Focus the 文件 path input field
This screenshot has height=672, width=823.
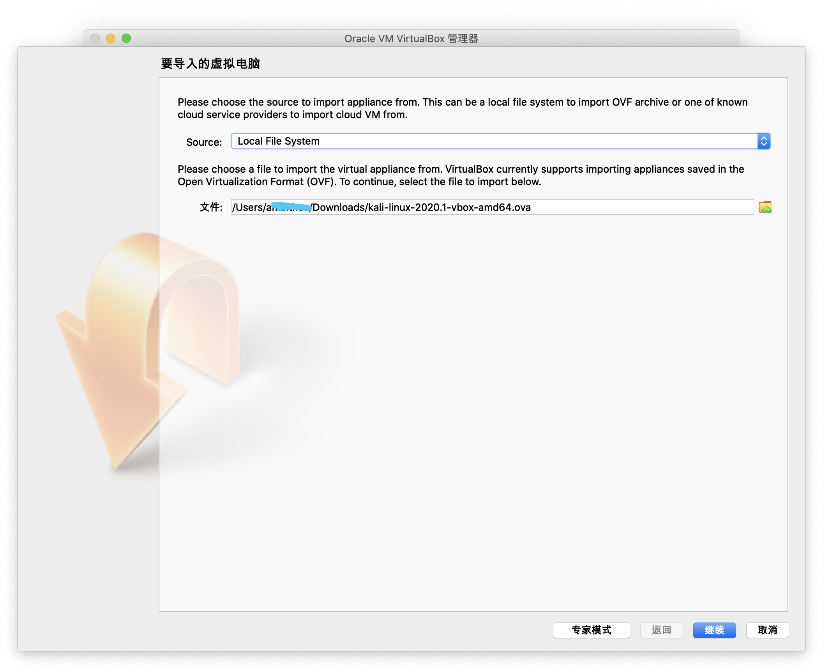click(492, 207)
